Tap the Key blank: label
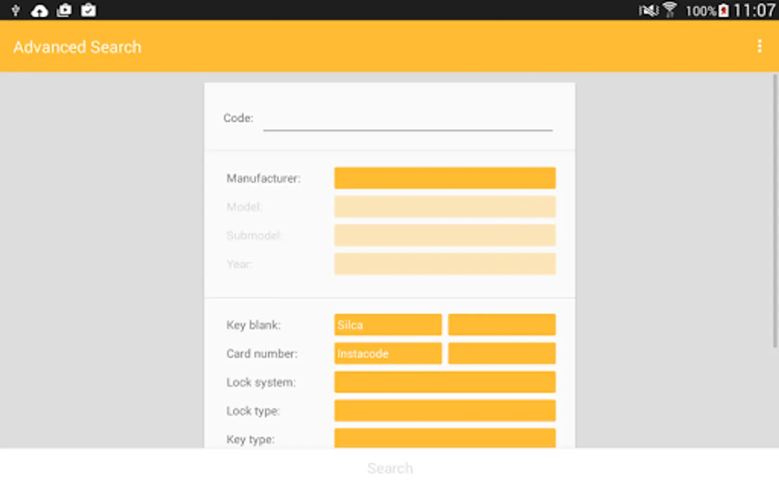This screenshot has width=779, height=487. click(253, 325)
